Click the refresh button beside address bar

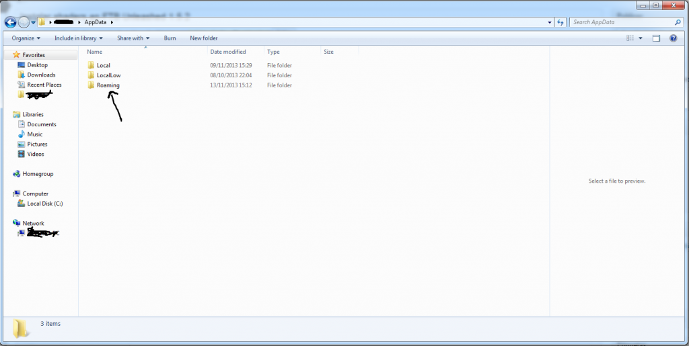[561, 22]
